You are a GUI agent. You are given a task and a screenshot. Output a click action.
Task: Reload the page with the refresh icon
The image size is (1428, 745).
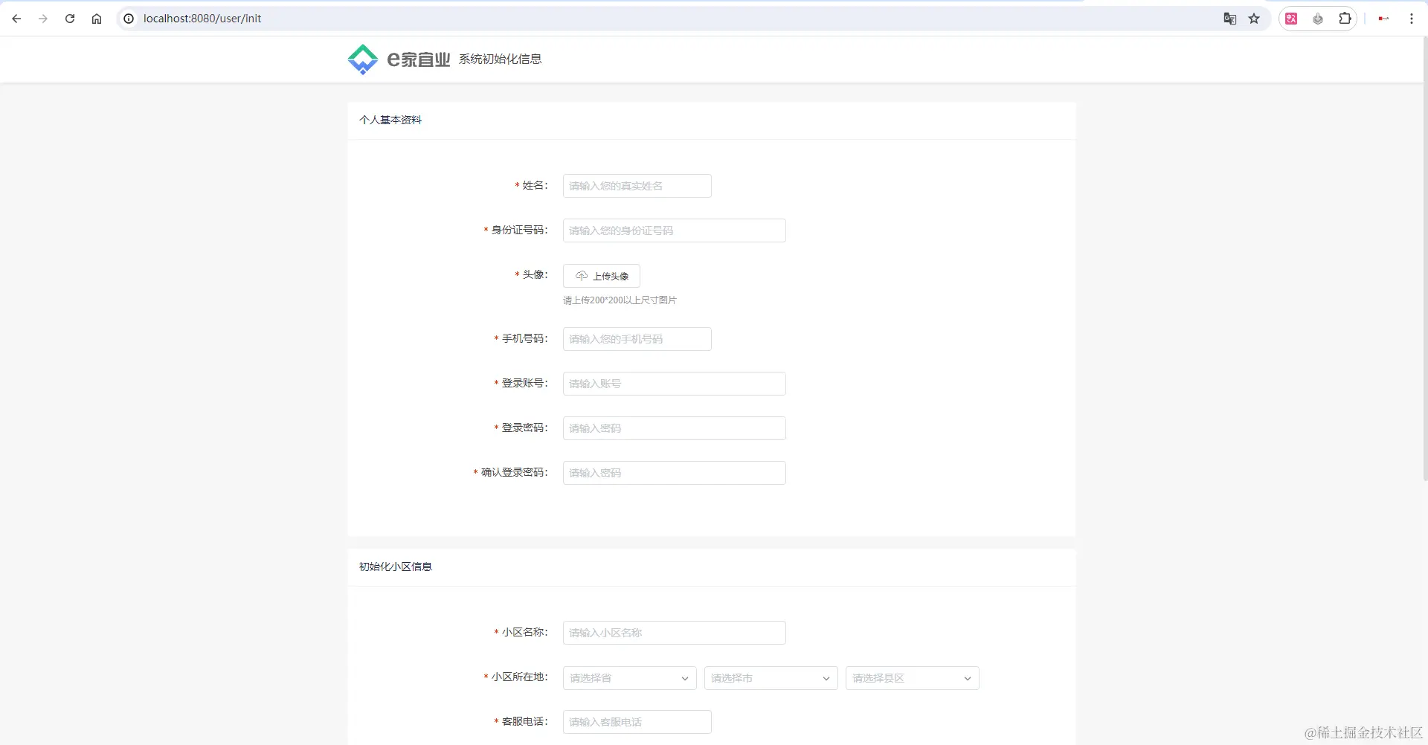pyautogui.click(x=70, y=19)
